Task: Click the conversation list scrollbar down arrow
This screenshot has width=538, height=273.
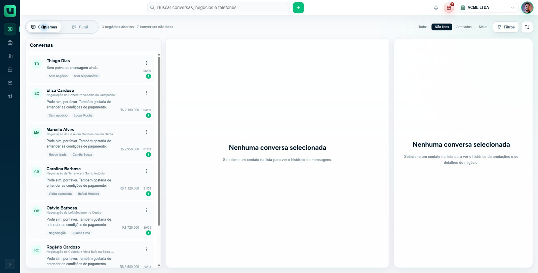Action: tap(159, 266)
